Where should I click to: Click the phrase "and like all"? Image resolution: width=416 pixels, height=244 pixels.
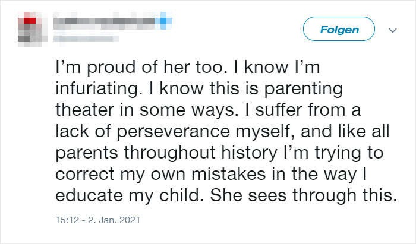tap(345, 131)
